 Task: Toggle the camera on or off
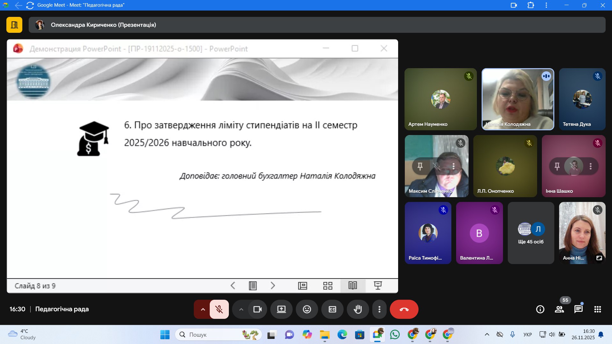click(257, 309)
